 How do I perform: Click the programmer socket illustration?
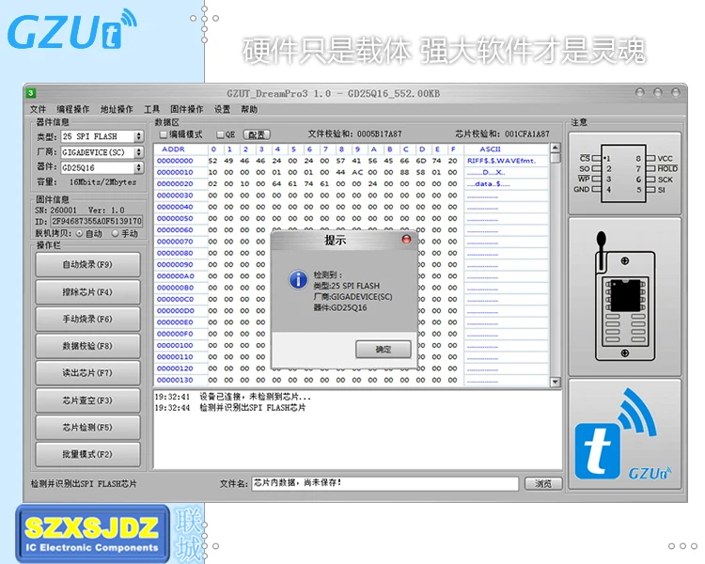click(624, 297)
